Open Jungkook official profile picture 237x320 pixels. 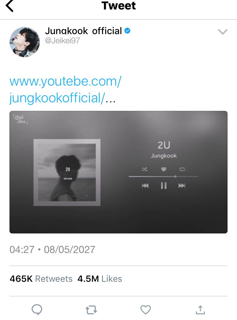click(25, 42)
